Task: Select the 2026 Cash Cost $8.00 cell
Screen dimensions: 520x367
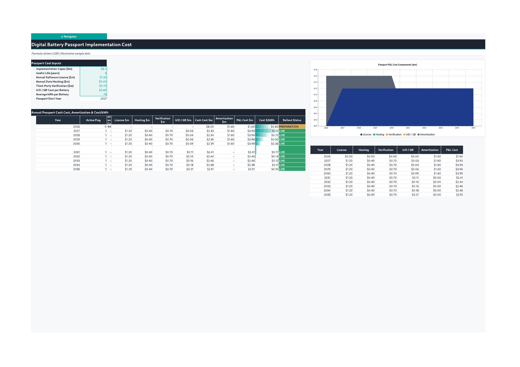Action: pyautogui.click(x=204, y=127)
